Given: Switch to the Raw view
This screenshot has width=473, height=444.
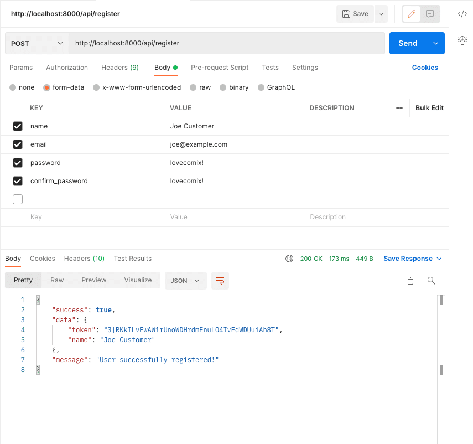Looking at the screenshot, I should tap(57, 280).
